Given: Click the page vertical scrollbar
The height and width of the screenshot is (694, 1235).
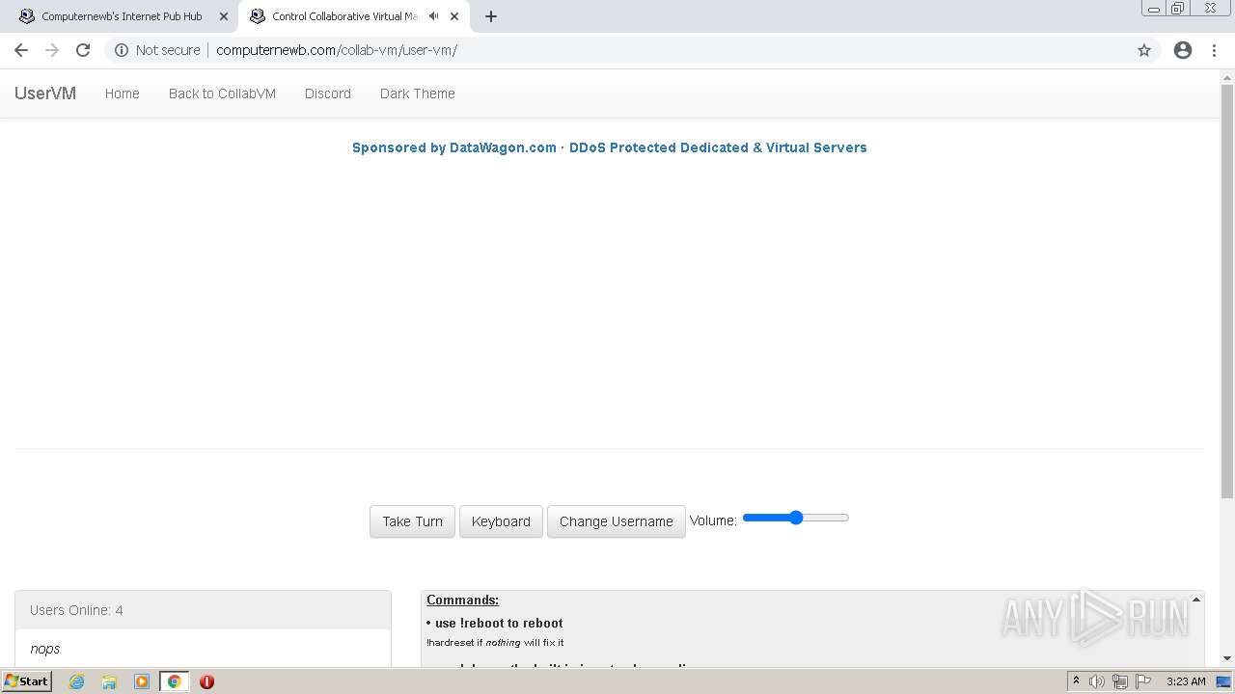Looking at the screenshot, I should (x=1227, y=291).
